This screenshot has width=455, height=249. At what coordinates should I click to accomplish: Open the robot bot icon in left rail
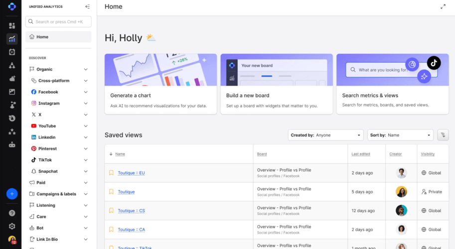point(12,144)
